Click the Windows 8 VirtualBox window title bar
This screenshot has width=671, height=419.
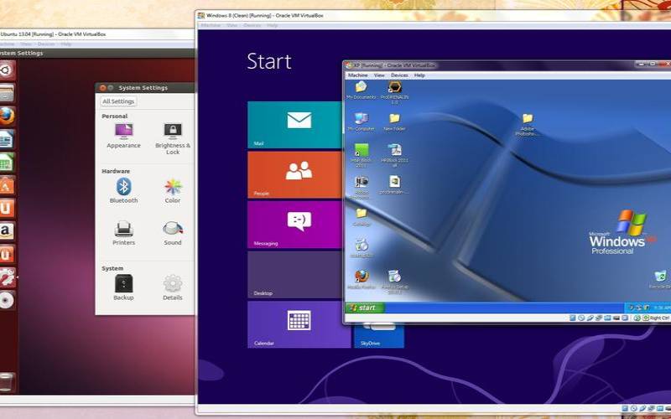tap(434, 15)
